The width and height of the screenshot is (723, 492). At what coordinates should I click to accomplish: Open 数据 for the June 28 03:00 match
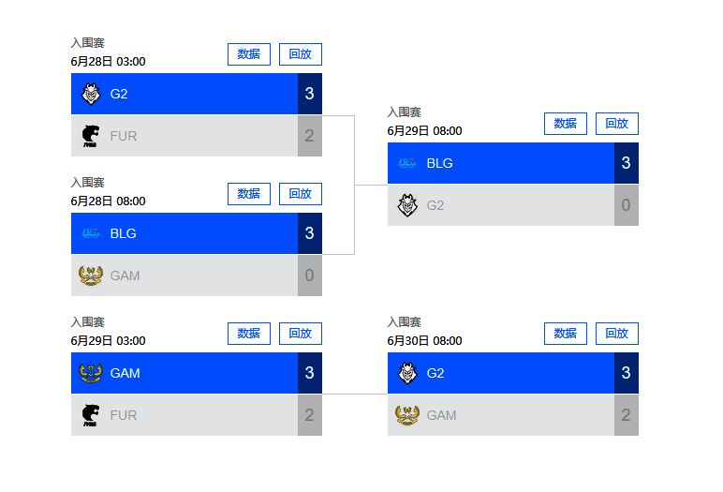pos(249,54)
